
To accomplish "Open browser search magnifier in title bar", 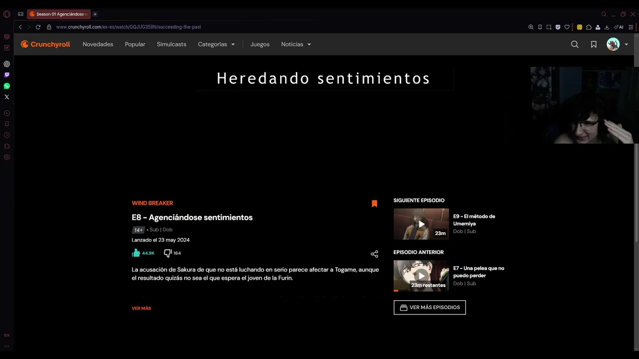I will (604, 14).
